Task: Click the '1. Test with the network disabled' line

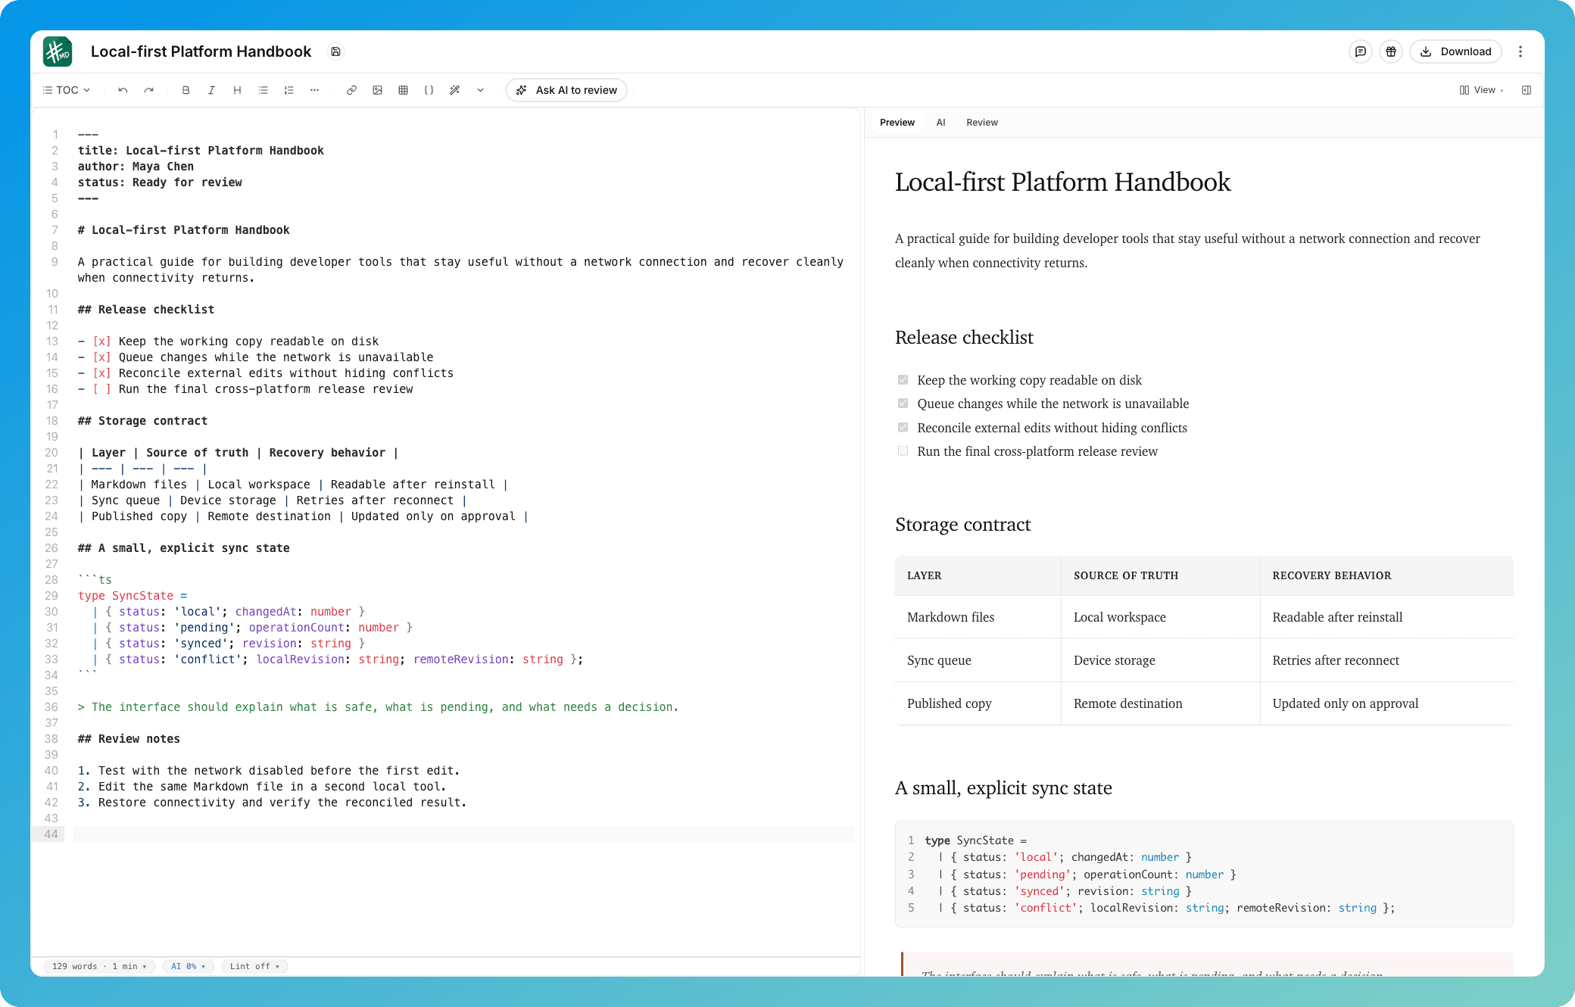Action: 269,771
